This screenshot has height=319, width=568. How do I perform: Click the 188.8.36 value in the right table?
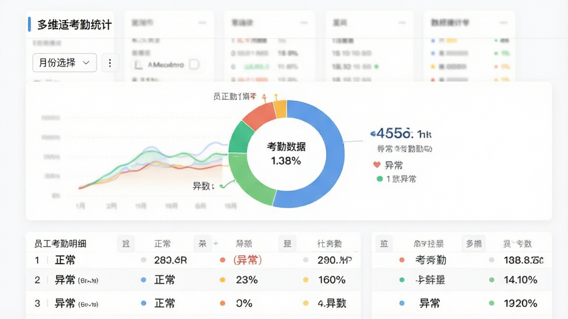point(524,260)
